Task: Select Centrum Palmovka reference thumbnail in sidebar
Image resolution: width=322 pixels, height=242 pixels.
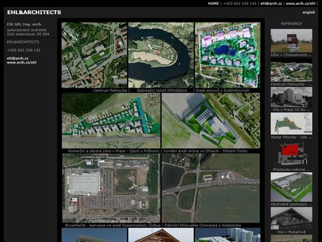Action: [x=291, y=71]
